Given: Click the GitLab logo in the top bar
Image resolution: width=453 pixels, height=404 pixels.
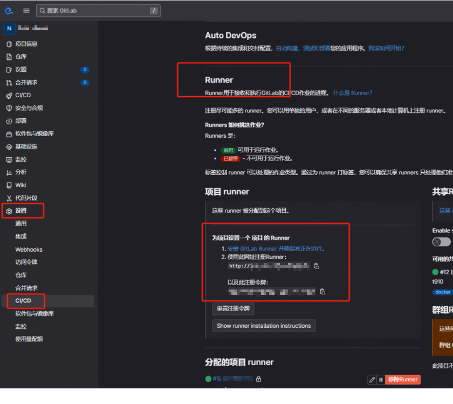Looking at the screenshot, I should [x=9, y=11].
